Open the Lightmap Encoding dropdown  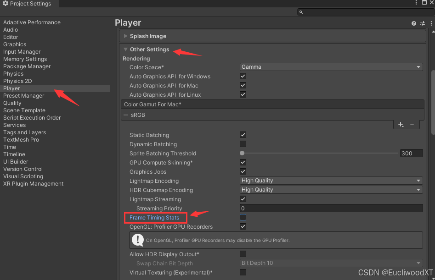[x=331, y=181]
